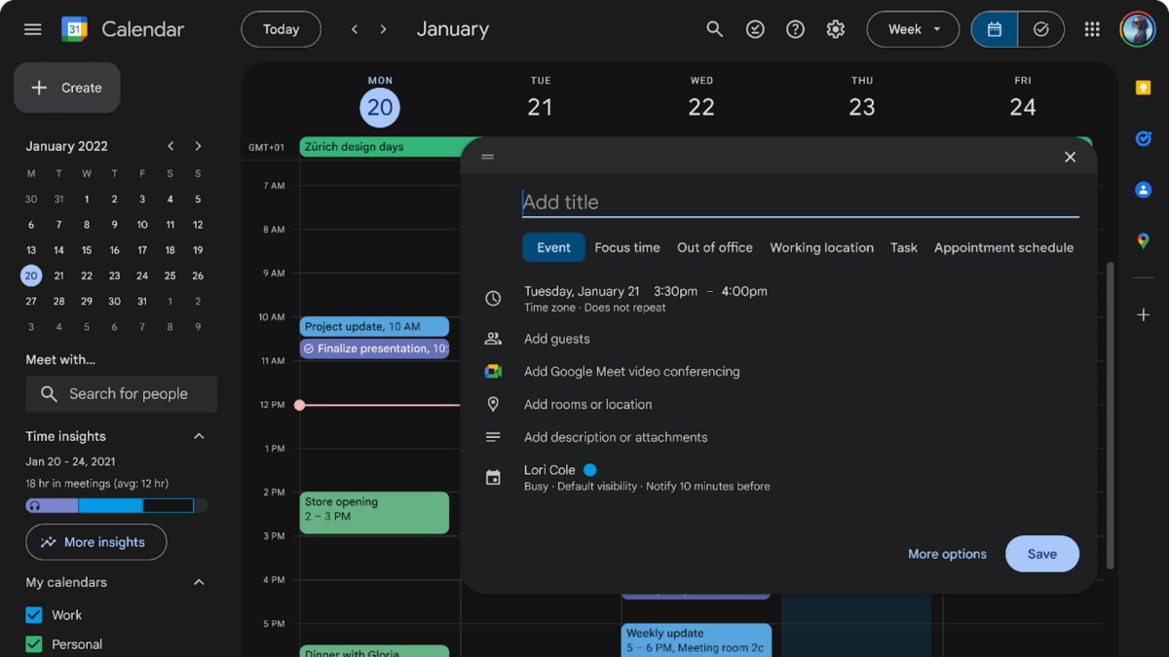The height and width of the screenshot is (657, 1169).
Task: Change the event color swatch
Action: click(x=589, y=469)
